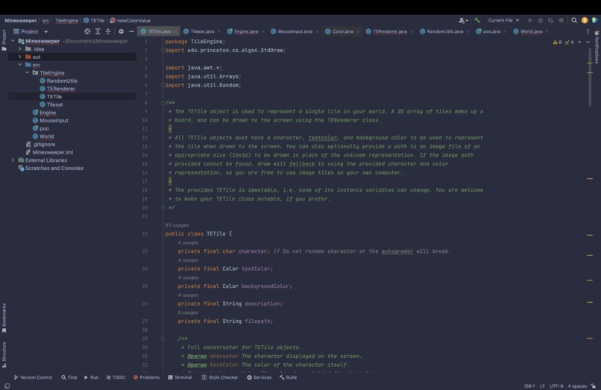Click '4 spaces' indent setting

(577, 386)
